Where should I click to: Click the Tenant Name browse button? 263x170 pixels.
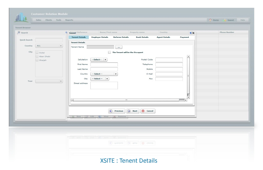tap(119, 47)
